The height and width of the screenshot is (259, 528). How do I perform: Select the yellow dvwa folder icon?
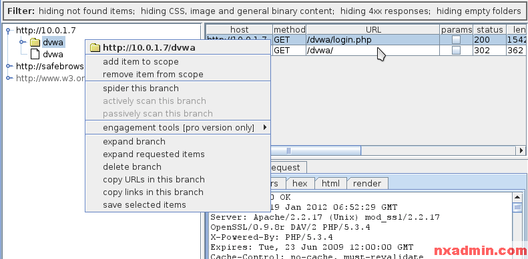click(x=35, y=43)
